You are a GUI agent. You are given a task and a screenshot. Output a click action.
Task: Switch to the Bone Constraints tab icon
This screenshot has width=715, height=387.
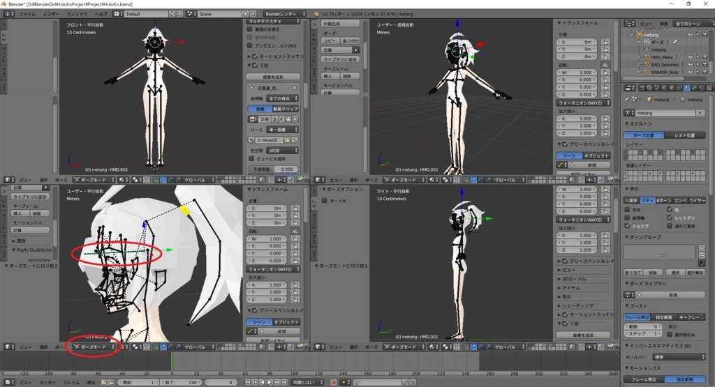(x=701, y=88)
